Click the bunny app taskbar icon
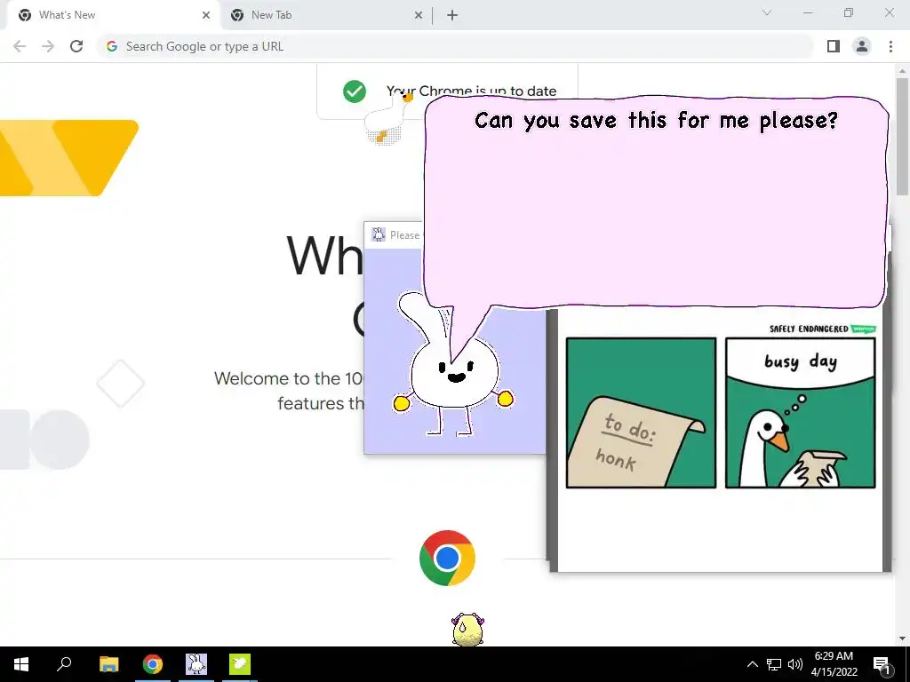 click(196, 664)
